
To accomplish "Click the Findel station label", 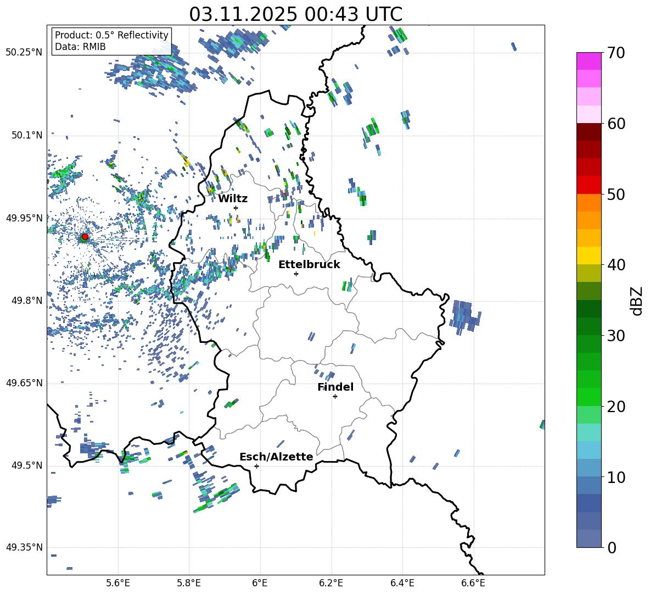I will [x=335, y=387].
